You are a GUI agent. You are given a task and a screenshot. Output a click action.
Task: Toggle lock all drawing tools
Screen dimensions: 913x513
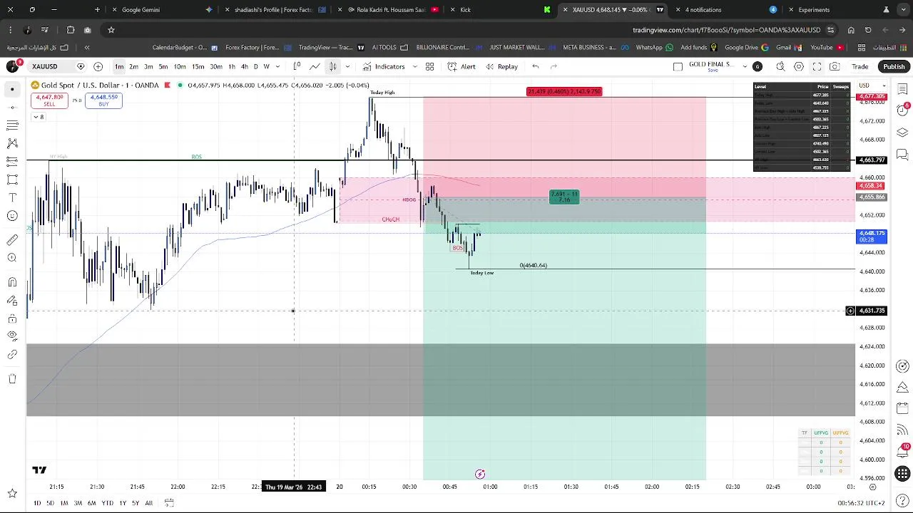(12, 318)
